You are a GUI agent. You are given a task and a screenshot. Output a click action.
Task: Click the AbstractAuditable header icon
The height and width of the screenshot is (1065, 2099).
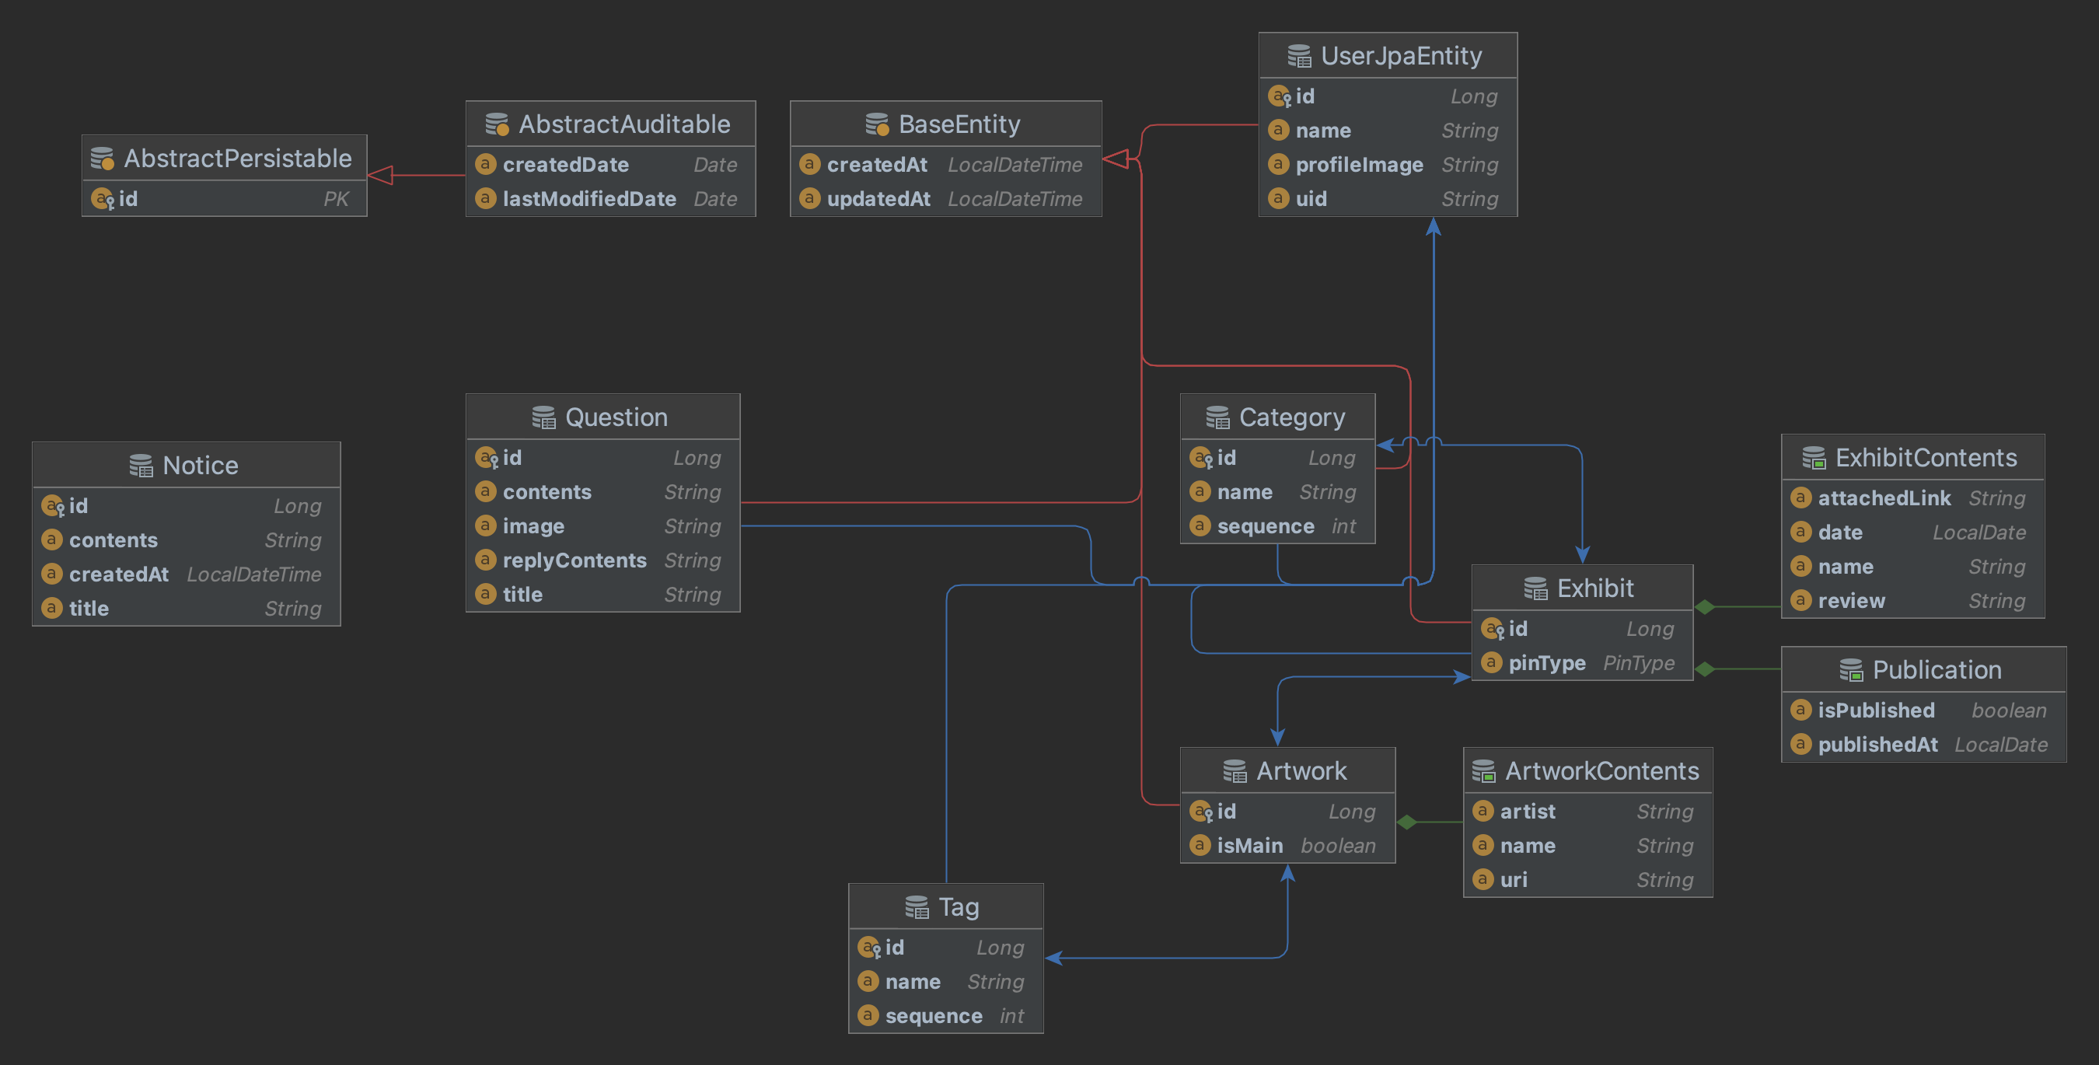[497, 124]
